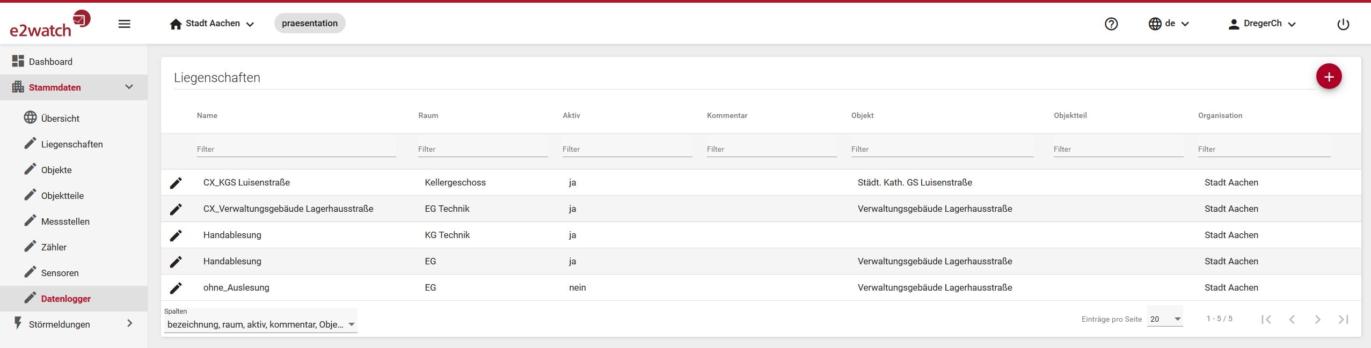The height and width of the screenshot is (348, 1371).
Task: Open Objekte in the sidebar
Action: click(74, 170)
